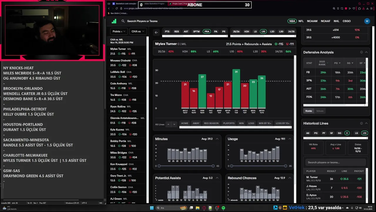This screenshot has width=376, height=212.
Task: Click the magnifier search icon in header
Action: 123,21
